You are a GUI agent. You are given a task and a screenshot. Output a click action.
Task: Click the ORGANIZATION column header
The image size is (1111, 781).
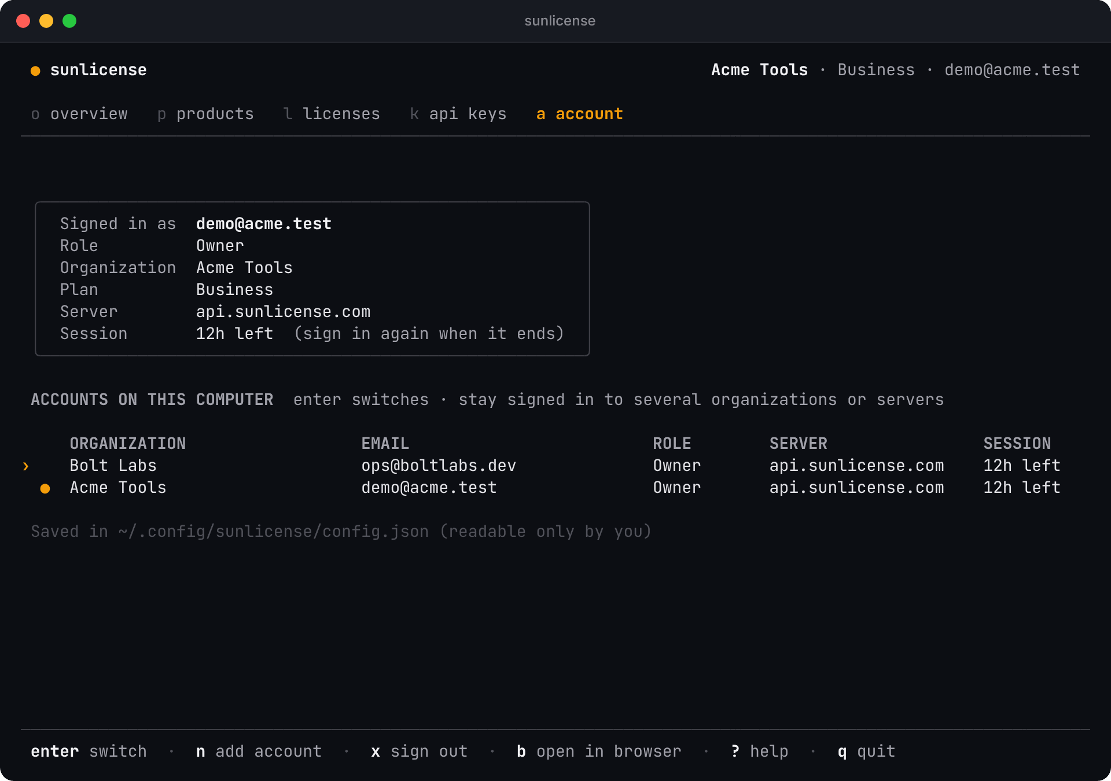coord(128,444)
